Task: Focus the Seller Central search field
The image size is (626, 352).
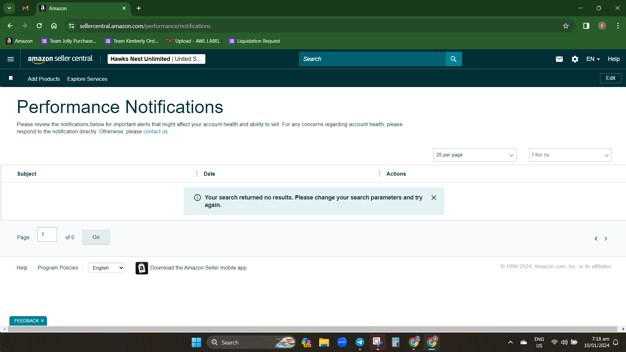Action: tap(372, 59)
